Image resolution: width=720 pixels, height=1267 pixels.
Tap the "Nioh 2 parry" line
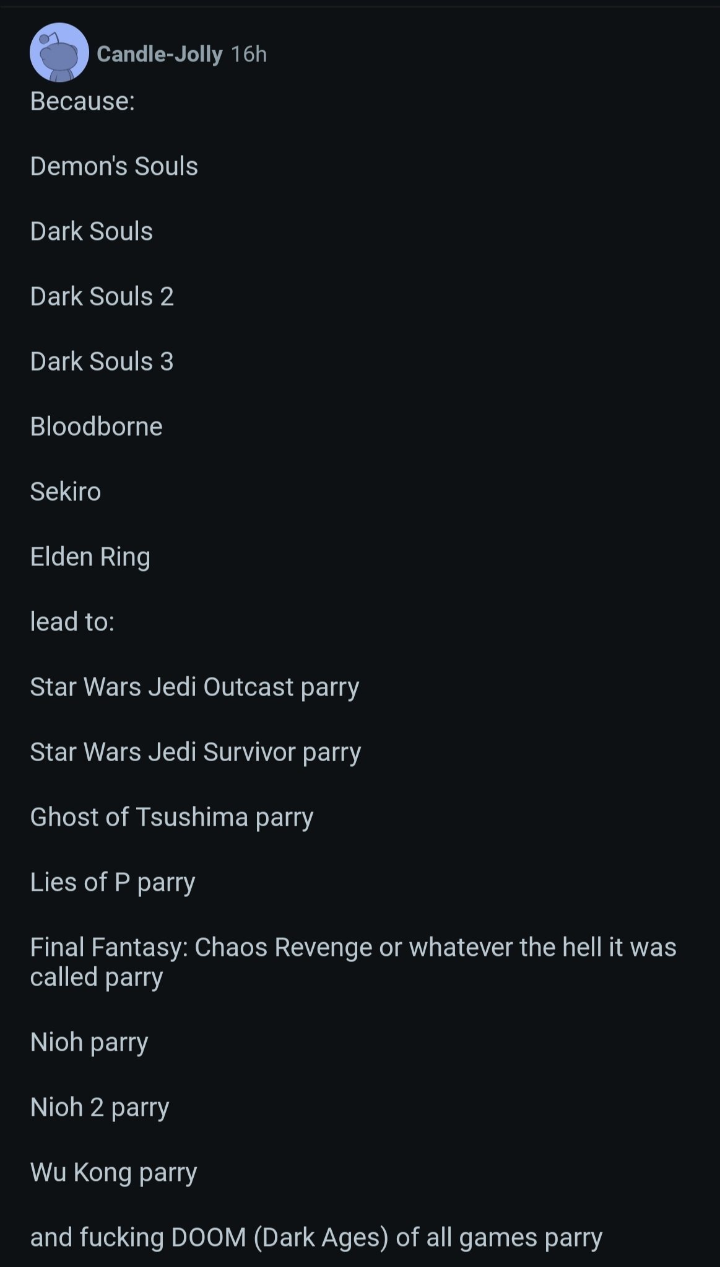tap(99, 1107)
